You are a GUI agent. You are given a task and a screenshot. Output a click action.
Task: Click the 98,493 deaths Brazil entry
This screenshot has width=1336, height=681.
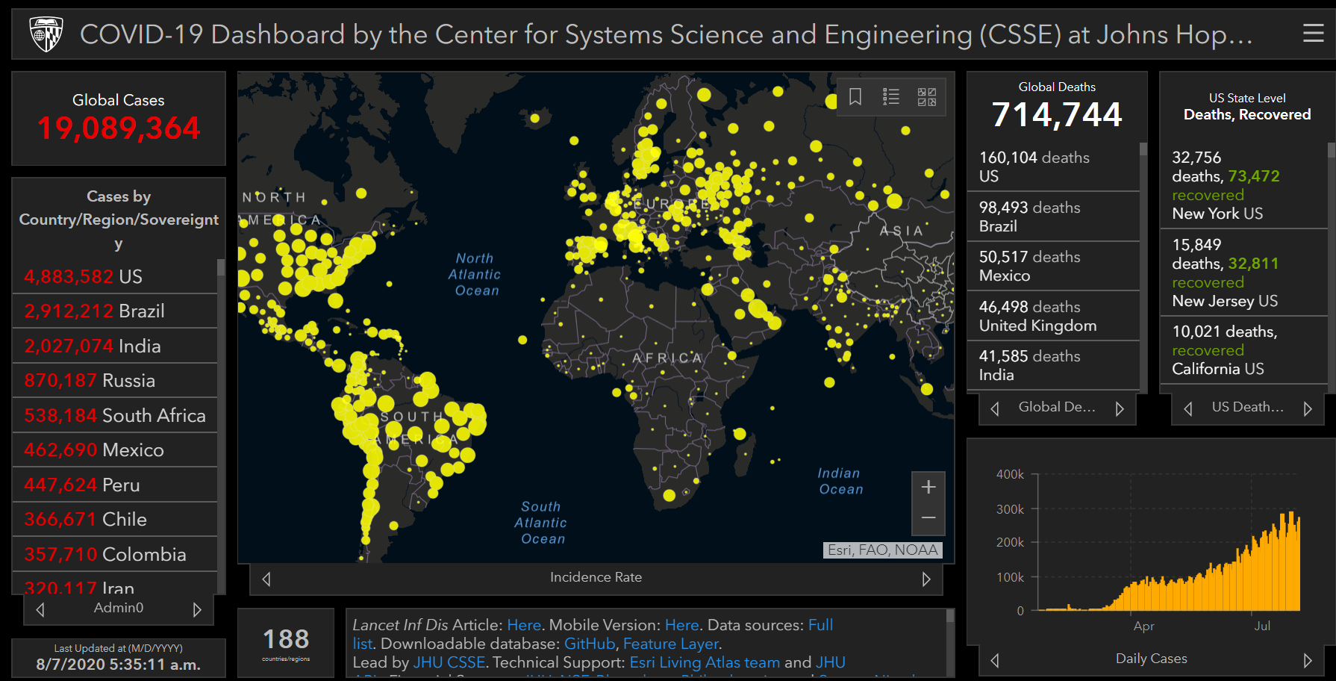[x=1053, y=217]
